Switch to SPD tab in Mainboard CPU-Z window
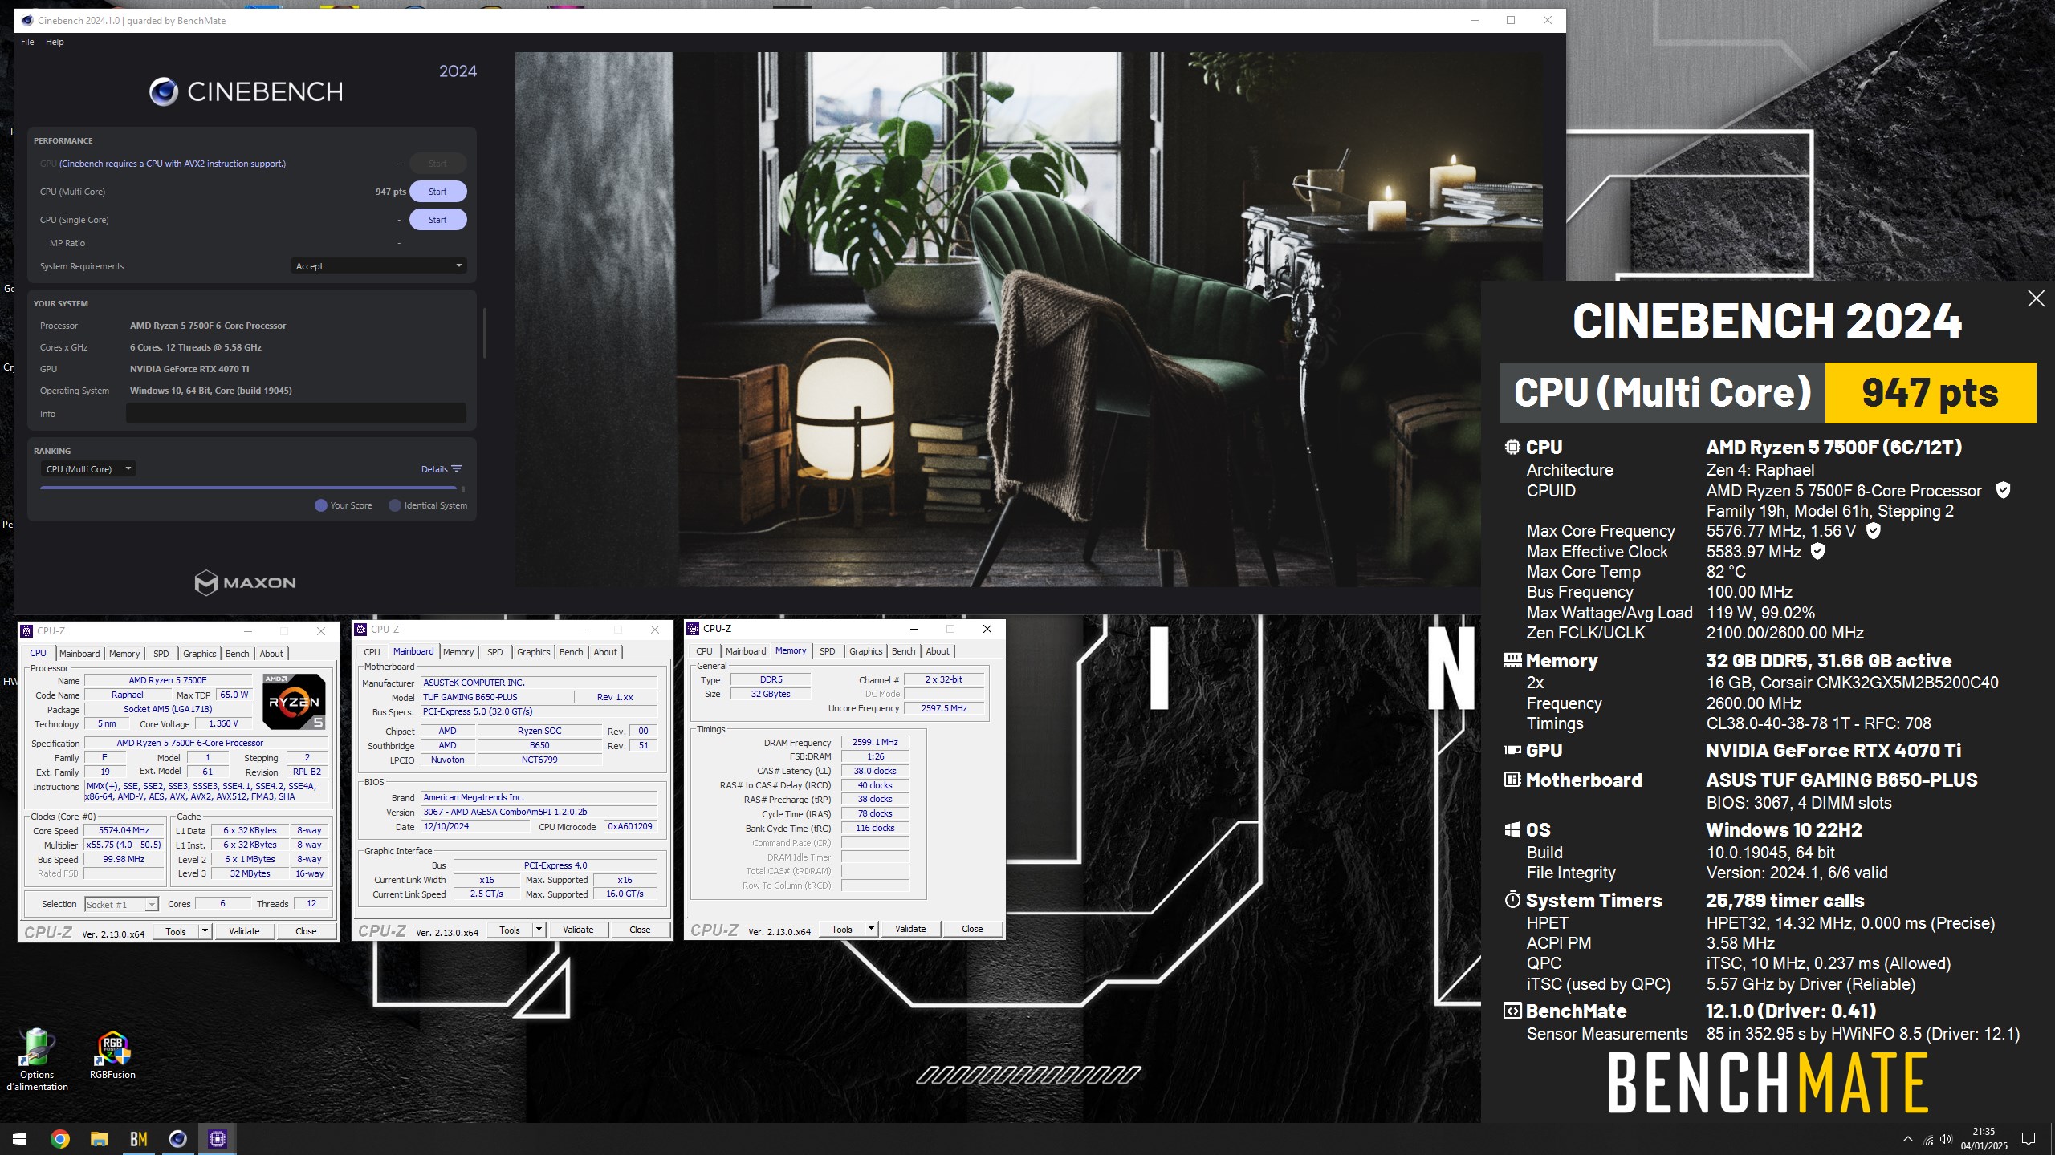This screenshot has width=2055, height=1155. coord(495,652)
